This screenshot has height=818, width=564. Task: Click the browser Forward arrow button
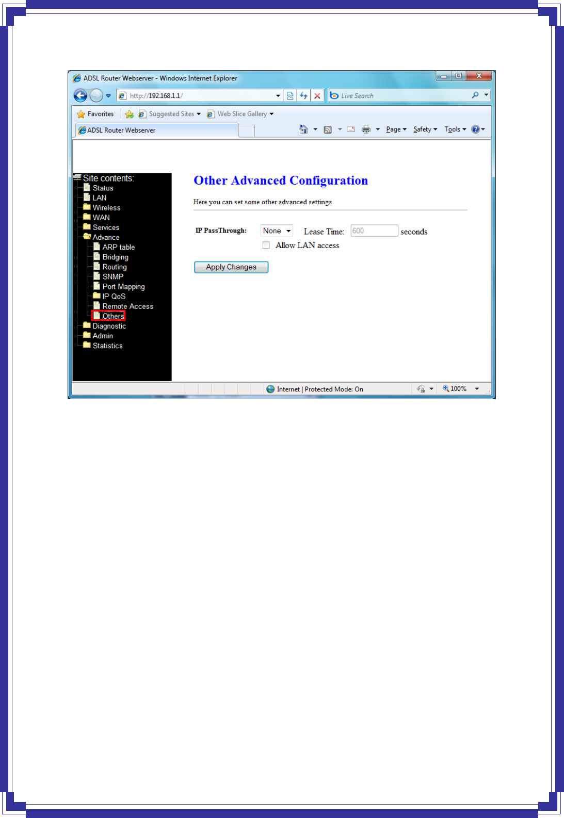96,95
